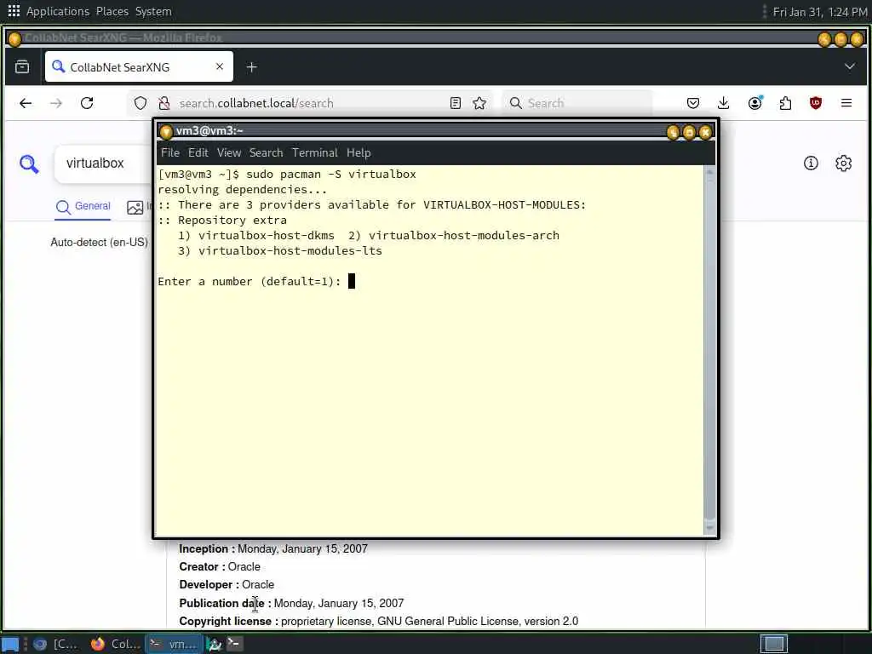Open the terminal View menu
The width and height of the screenshot is (872, 654).
click(229, 152)
